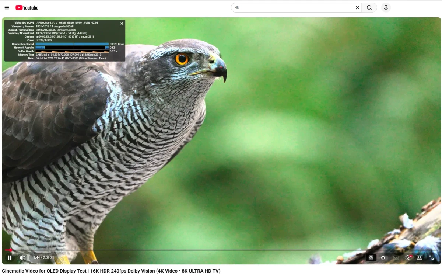The image size is (442, 274).
Task: Start voice search with microphone
Action: [386, 7]
